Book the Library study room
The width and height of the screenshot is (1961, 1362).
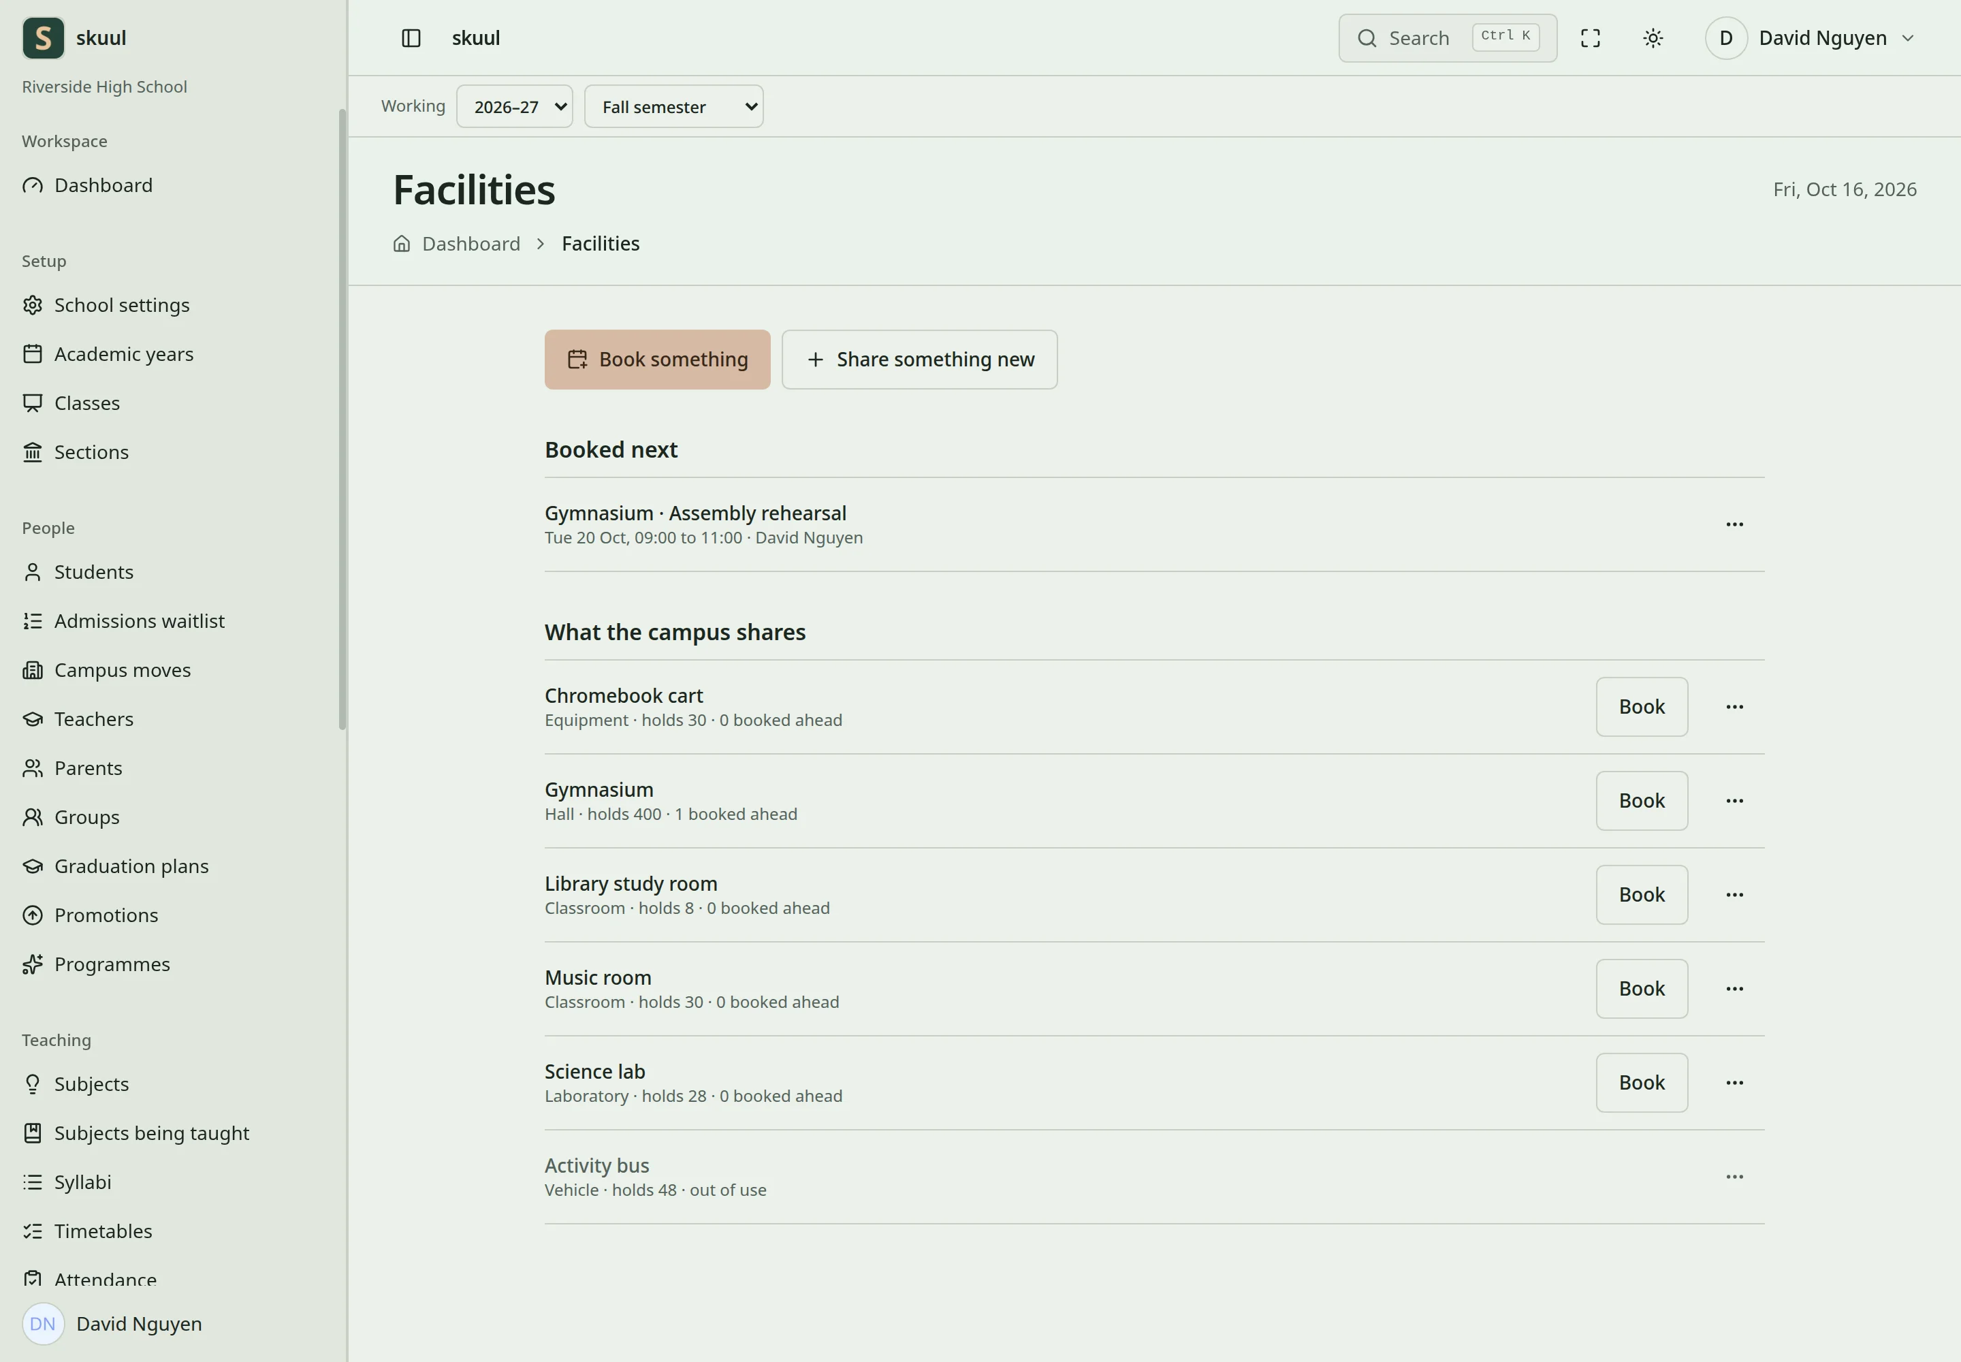coord(1641,894)
